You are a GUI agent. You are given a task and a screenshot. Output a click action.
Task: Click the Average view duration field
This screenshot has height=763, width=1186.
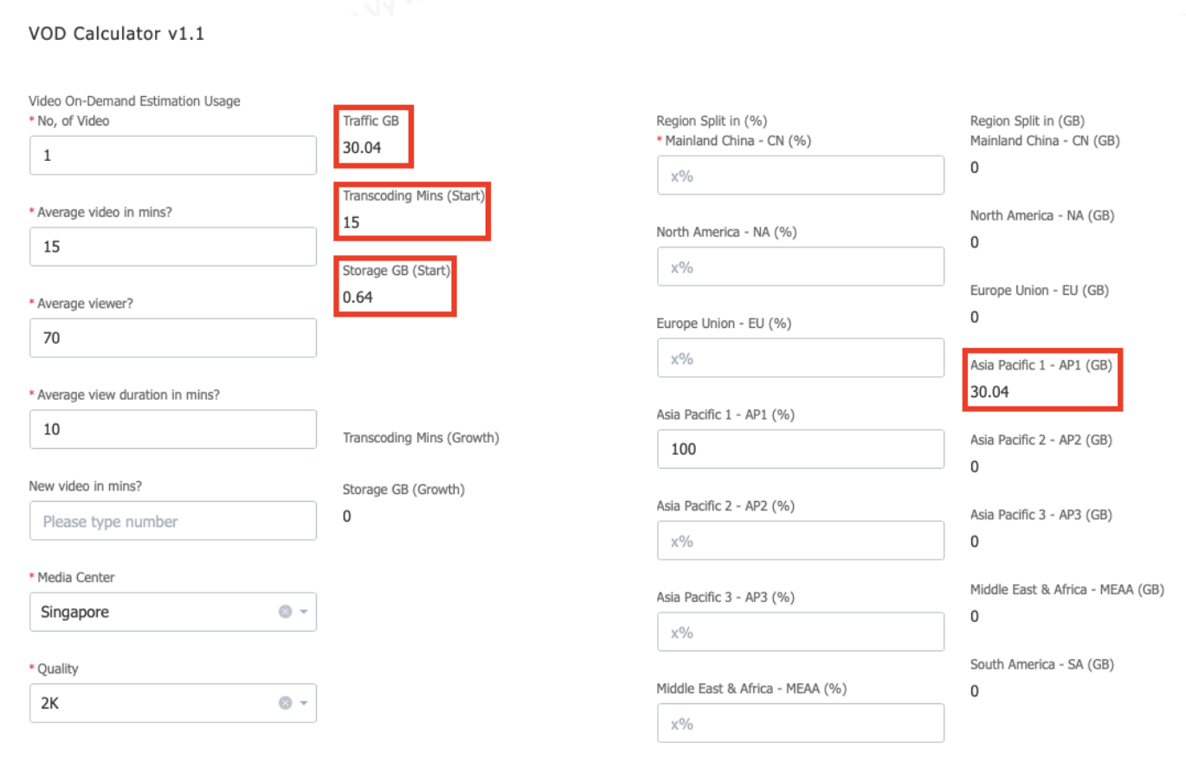tap(173, 429)
